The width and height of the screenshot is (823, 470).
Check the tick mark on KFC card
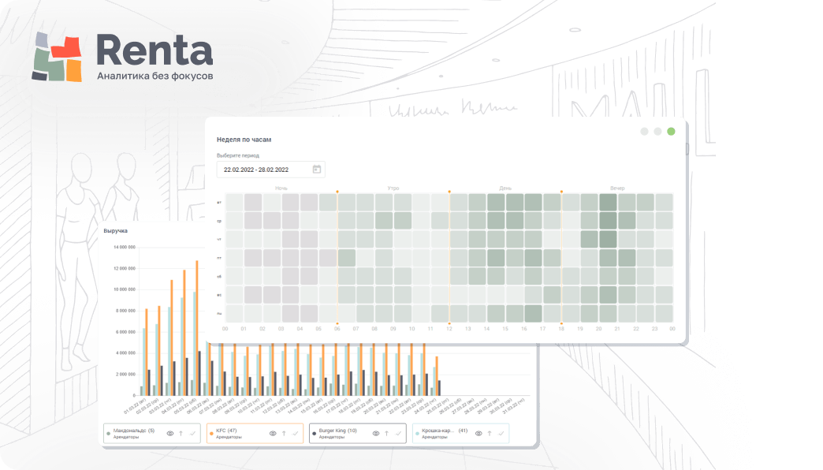[x=296, y=434]
